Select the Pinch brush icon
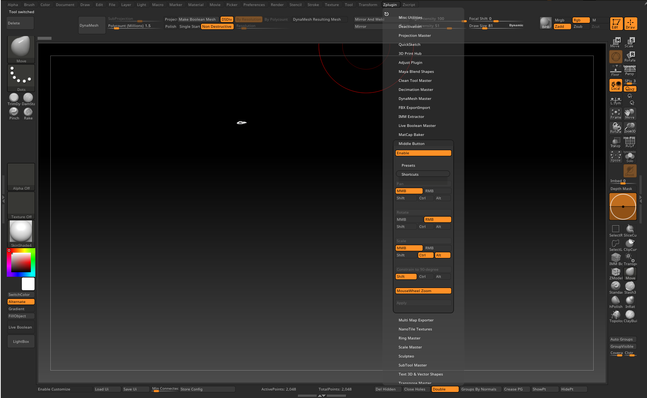Screen dimensions: 647x398 pyautogui.click(x=14, y=113)
